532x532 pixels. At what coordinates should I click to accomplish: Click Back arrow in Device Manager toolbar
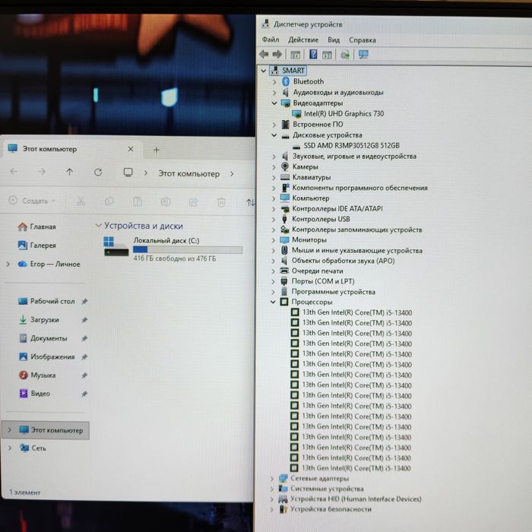pos(264,54)
